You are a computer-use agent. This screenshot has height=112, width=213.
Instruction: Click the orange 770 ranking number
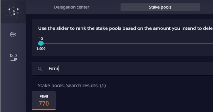pos(44,103)
